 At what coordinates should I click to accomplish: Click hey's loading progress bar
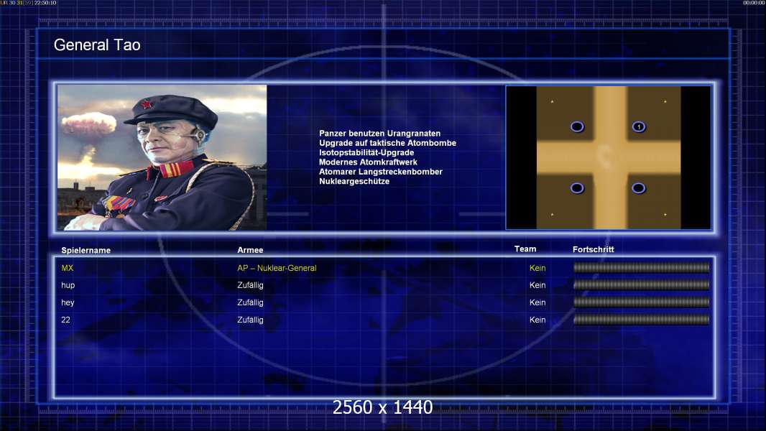[642, 302]
